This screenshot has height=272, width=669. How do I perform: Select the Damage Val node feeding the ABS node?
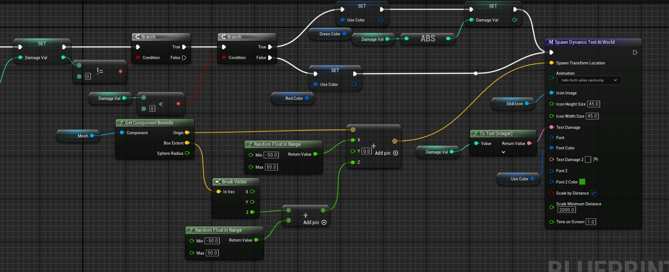[373, 39]
